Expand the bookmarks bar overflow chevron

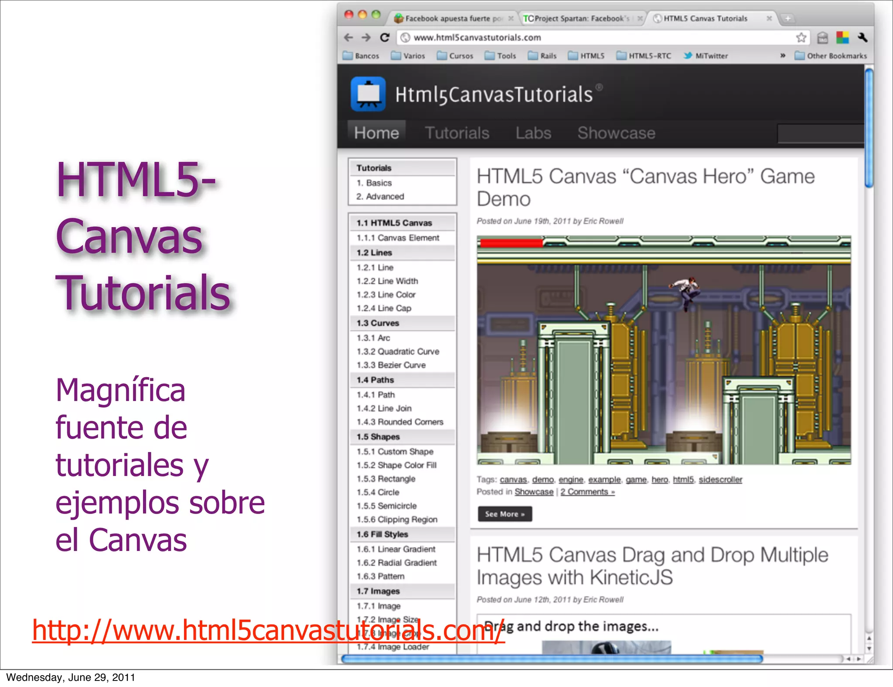coord(783,56)
